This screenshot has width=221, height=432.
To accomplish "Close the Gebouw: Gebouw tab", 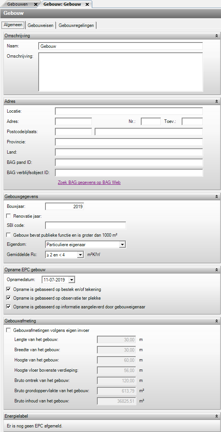I will (x=87, y=5).
